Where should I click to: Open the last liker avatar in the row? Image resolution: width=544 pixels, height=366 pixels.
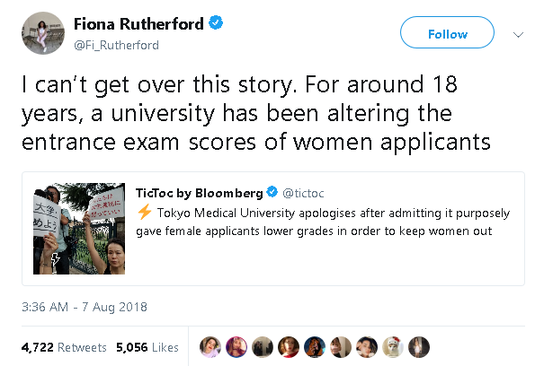tap(418, 347)
